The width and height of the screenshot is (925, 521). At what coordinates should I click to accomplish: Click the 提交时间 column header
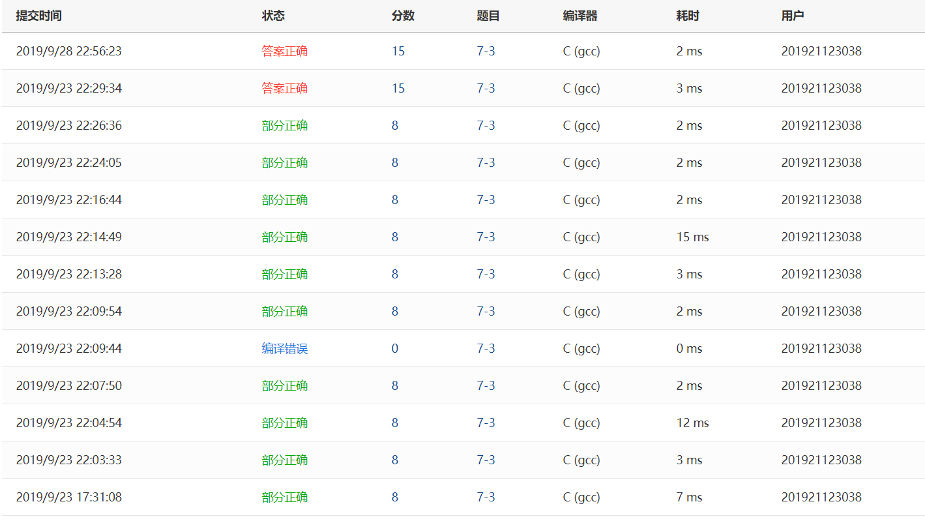pos(39,16)
